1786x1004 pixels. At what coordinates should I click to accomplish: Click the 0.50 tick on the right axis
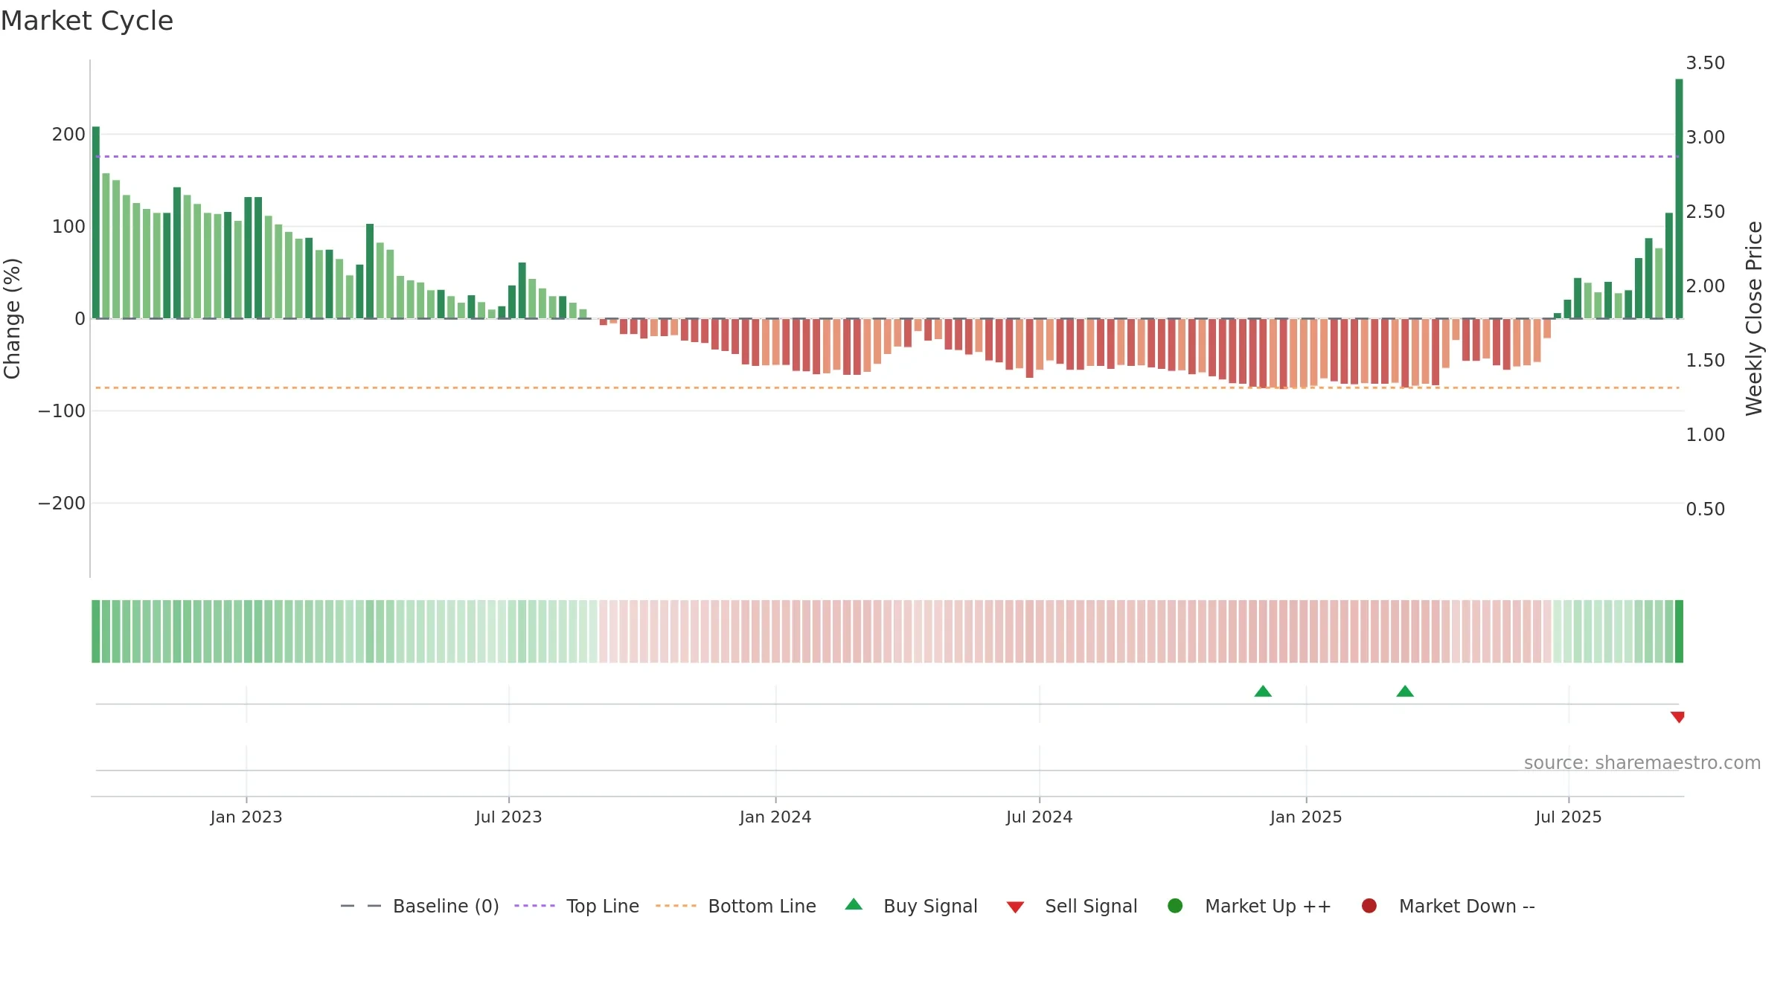tap(1706, 509)
